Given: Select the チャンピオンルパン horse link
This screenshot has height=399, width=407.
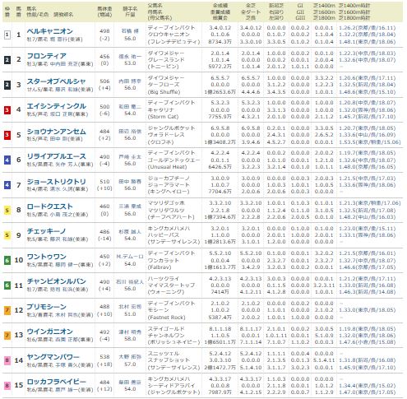Looking at the screenshot, I should [56, 281].
